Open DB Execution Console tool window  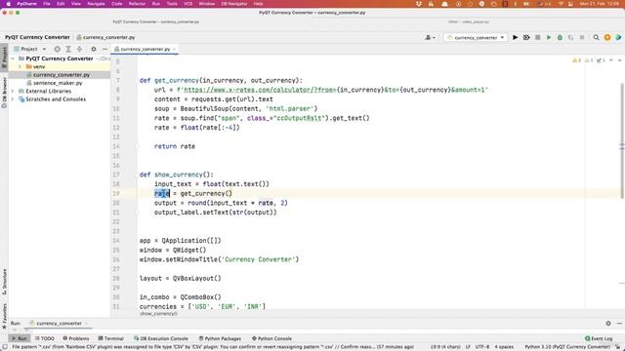point(161,338)
